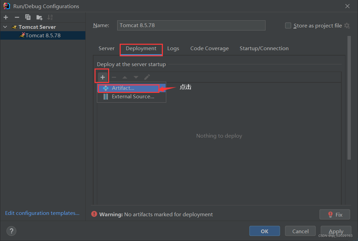Open help with question mark button
358x241 pixels.
pyautogui.click(x=12, y=231)
